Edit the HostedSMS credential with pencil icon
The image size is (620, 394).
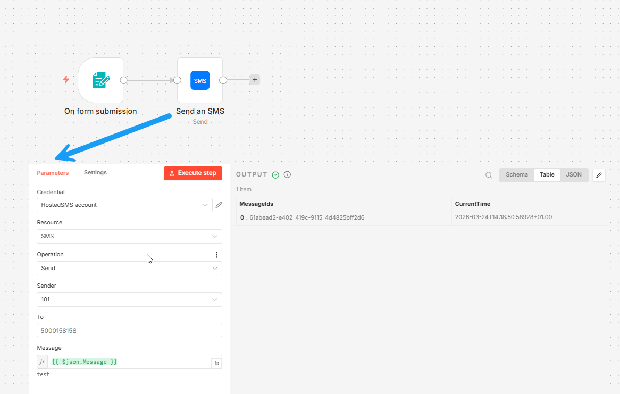(x=219, y=205)
